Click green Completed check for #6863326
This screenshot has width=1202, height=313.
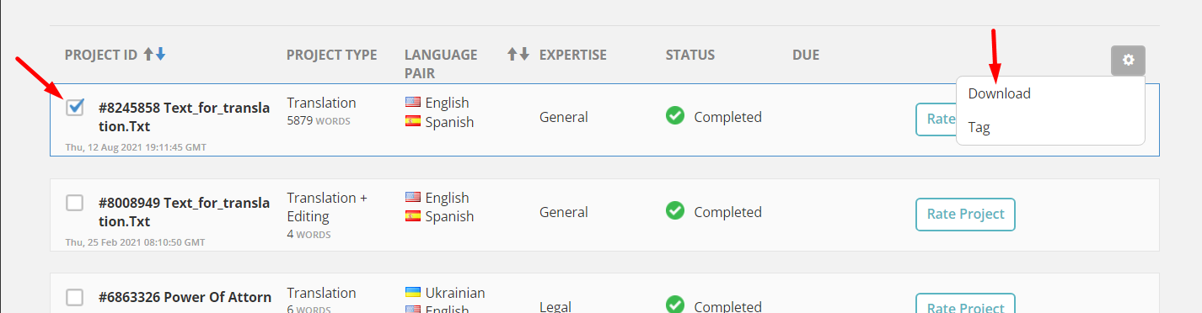(675, 305)
